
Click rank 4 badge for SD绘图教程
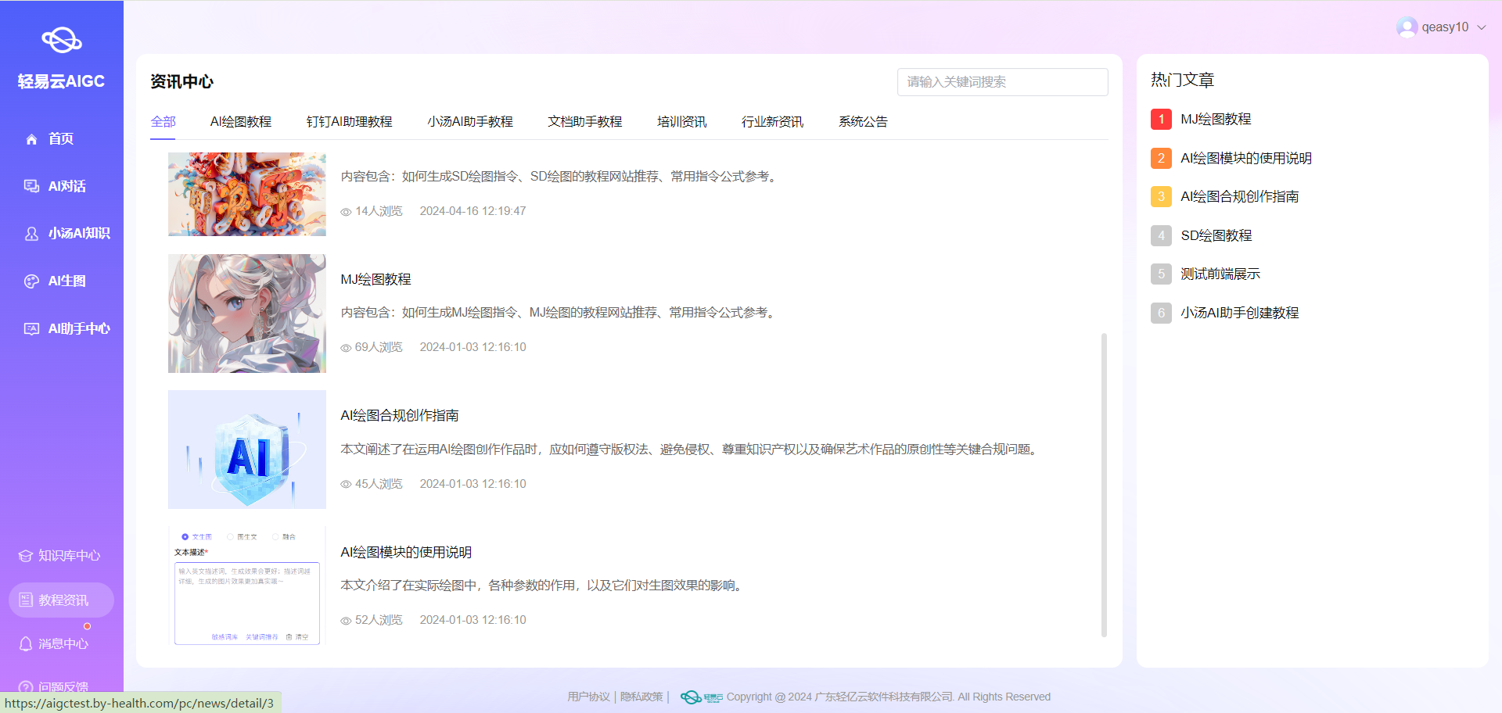[x=1161, y=235]
